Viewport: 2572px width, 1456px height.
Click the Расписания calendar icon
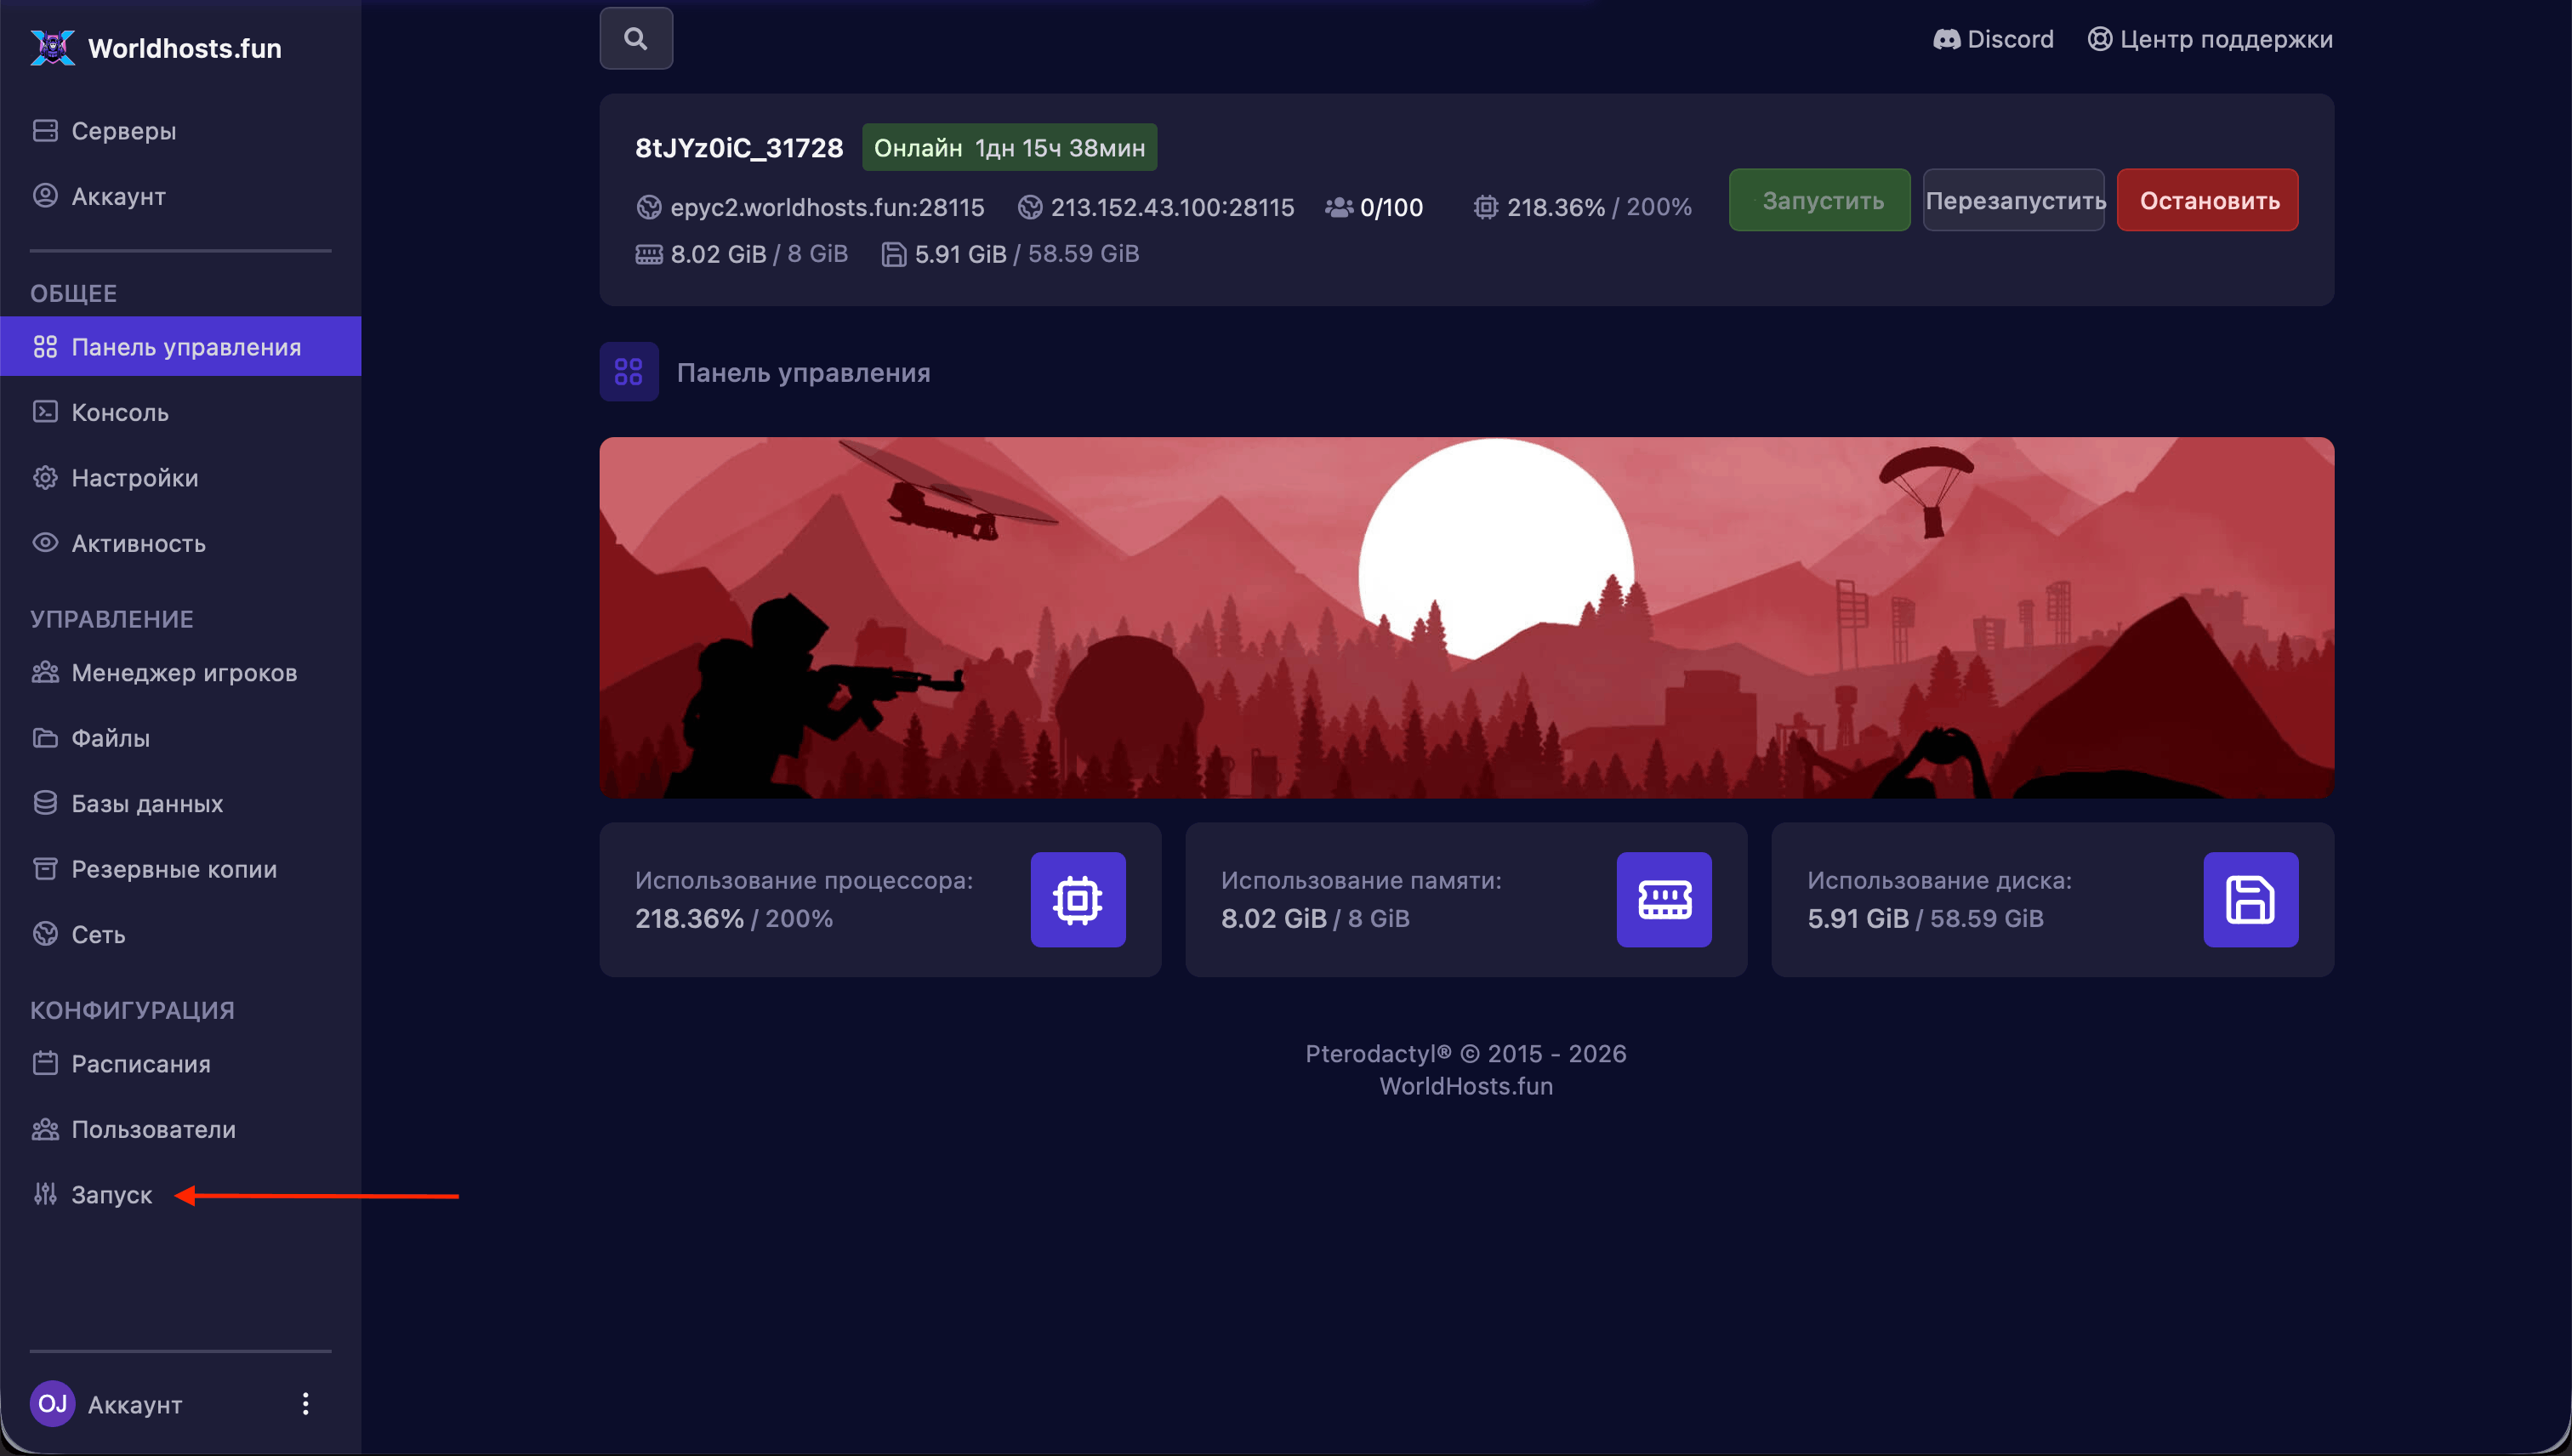(x=45, y=1063)
